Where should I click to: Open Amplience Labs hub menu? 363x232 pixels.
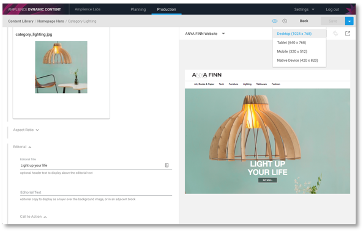click(88, 10)
